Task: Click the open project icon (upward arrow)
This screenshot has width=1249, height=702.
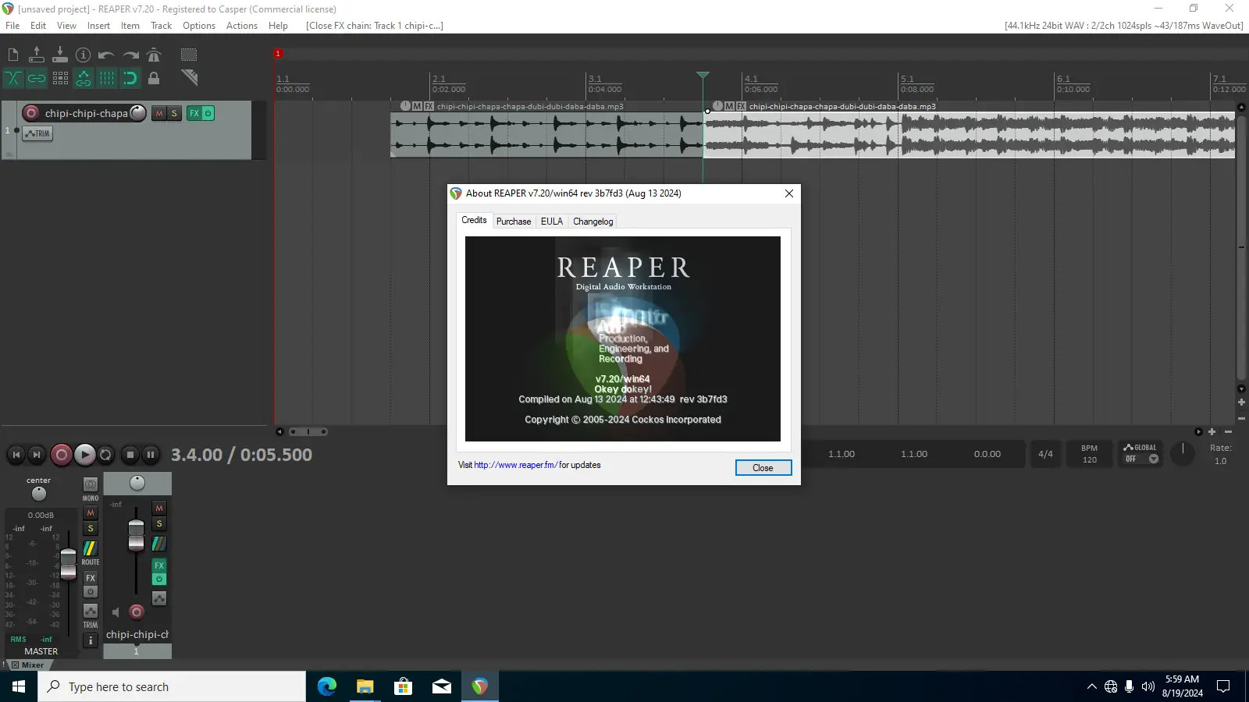Action: coord(37,55)
